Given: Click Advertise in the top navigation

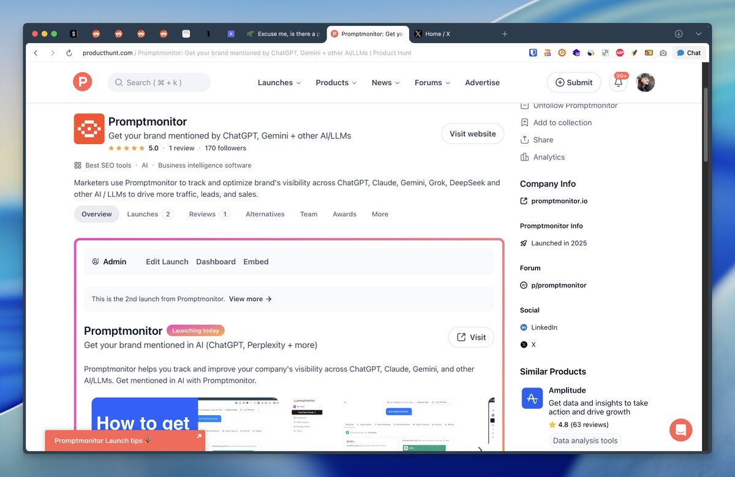Looking at the screenshot, I should pos(482,83).
